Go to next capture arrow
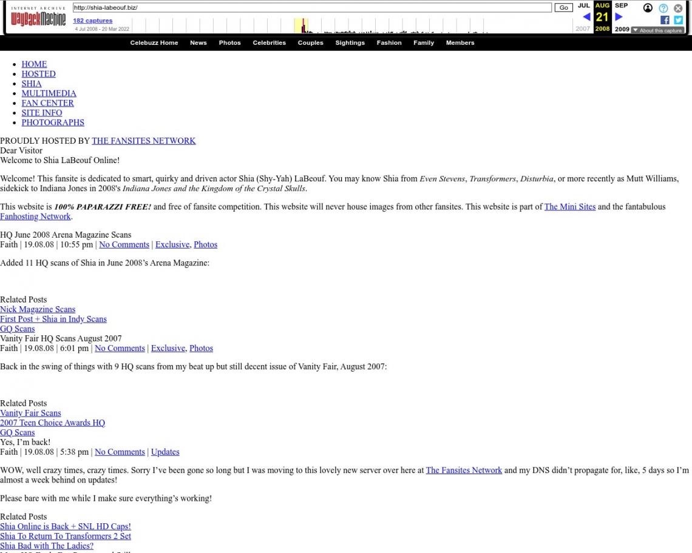692x553 pixels. (x=619, y=17)
